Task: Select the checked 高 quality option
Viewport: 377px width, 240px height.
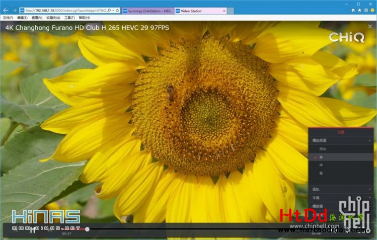Action: pyautogui.click(x=341, y=157)
